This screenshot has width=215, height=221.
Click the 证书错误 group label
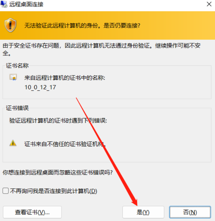(x=17, y=108)
